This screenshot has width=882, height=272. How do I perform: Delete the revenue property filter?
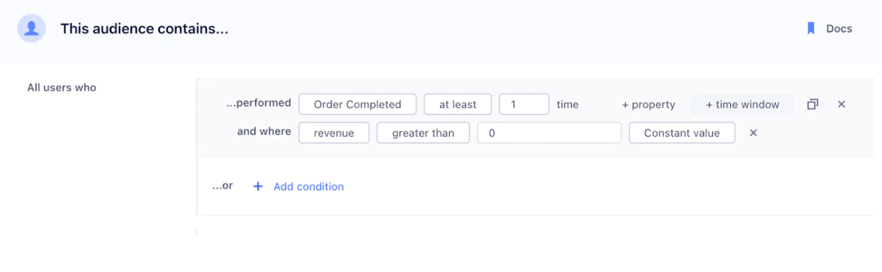coord(753,133)
